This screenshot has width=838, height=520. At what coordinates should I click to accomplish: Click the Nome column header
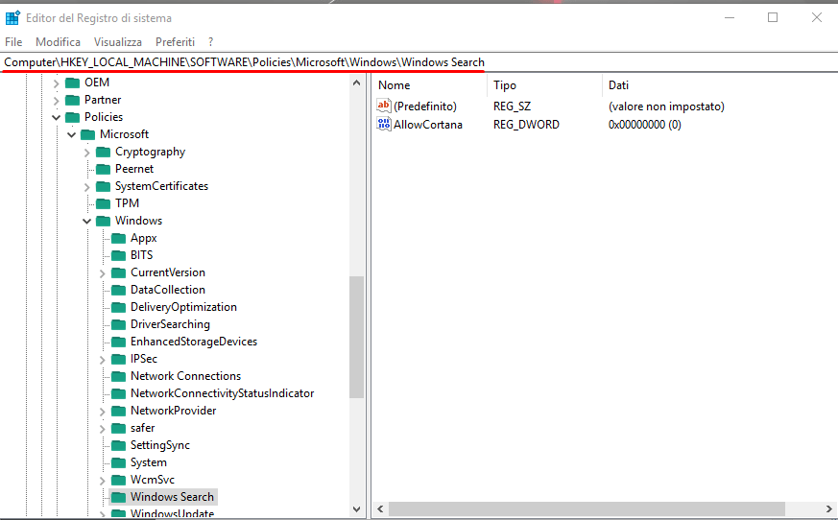[x=430, y=85]
